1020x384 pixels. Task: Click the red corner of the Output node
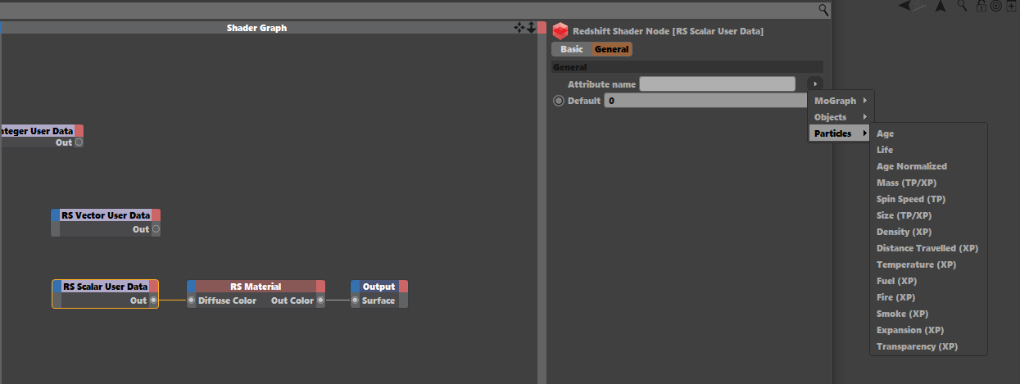(x=403, y=287)
